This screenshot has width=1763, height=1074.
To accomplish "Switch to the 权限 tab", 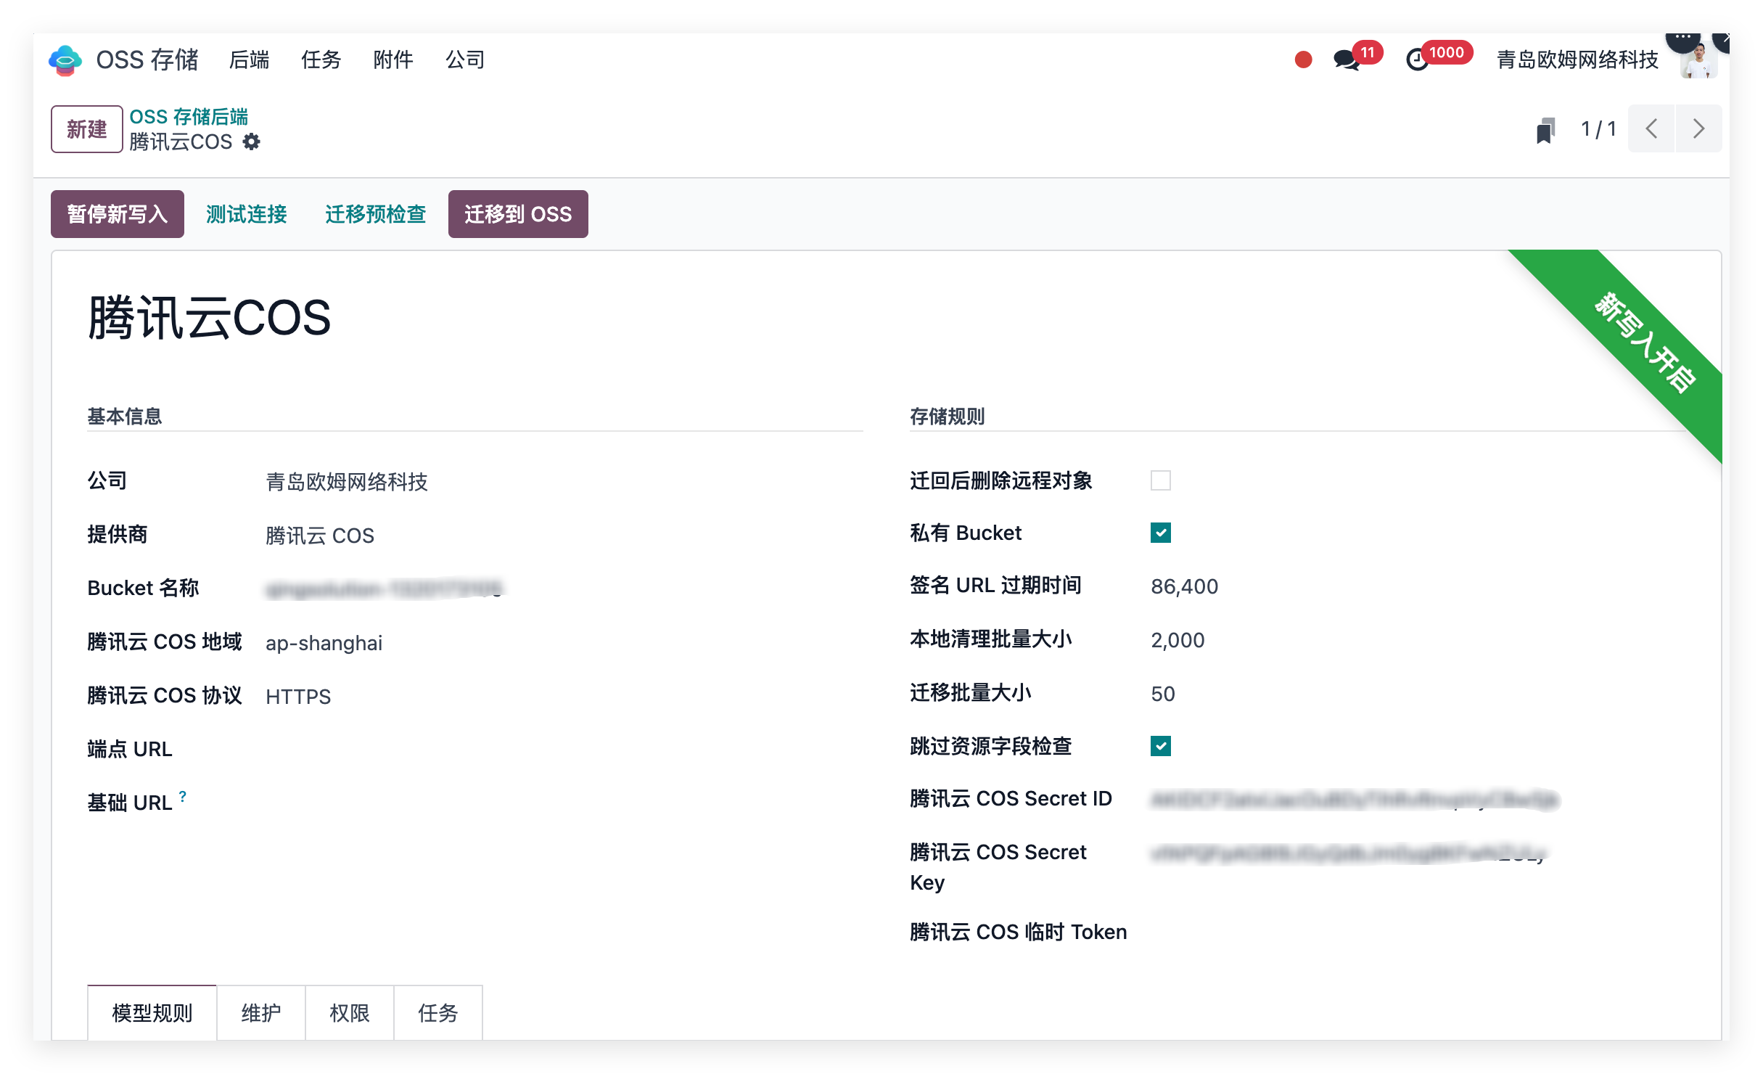I will pyautogui.click(x=350, y=1012).
